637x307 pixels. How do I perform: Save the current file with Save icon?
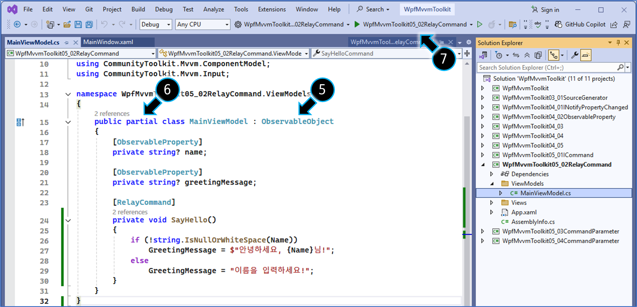[78, 25]
